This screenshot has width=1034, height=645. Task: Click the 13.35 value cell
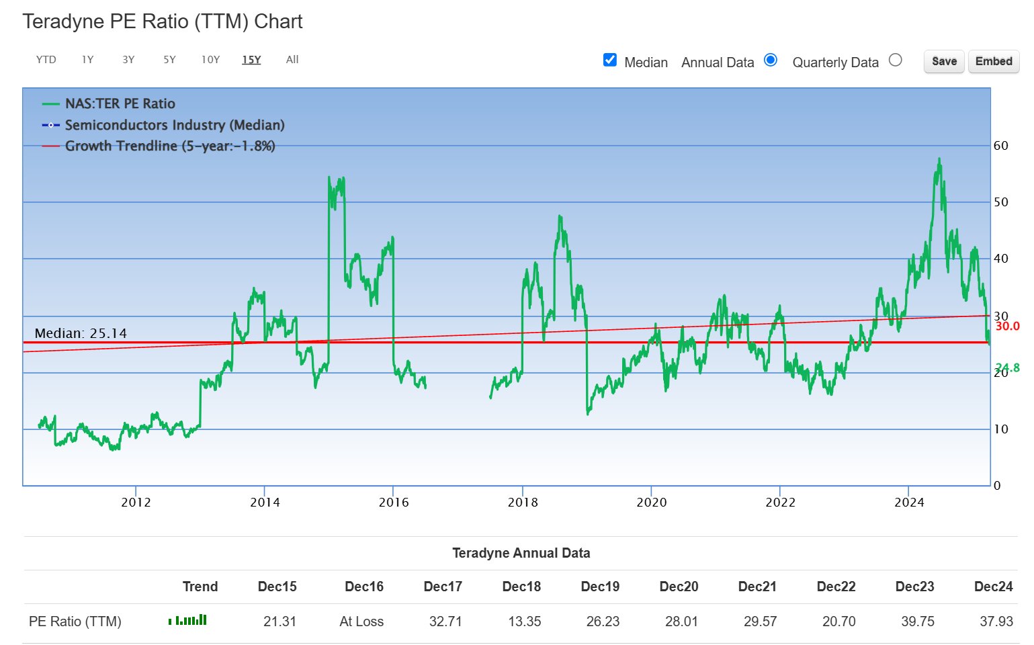click(x=524, y=621)
